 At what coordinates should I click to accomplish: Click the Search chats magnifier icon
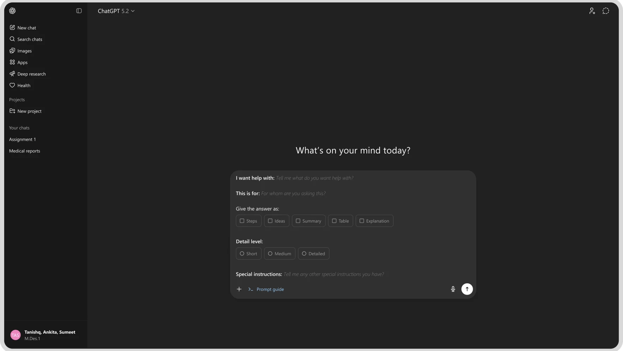click(x=12, y=39)
